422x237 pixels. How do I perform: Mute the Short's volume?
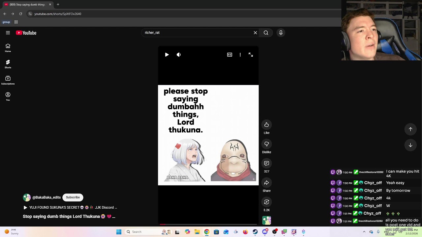point(179,55)
